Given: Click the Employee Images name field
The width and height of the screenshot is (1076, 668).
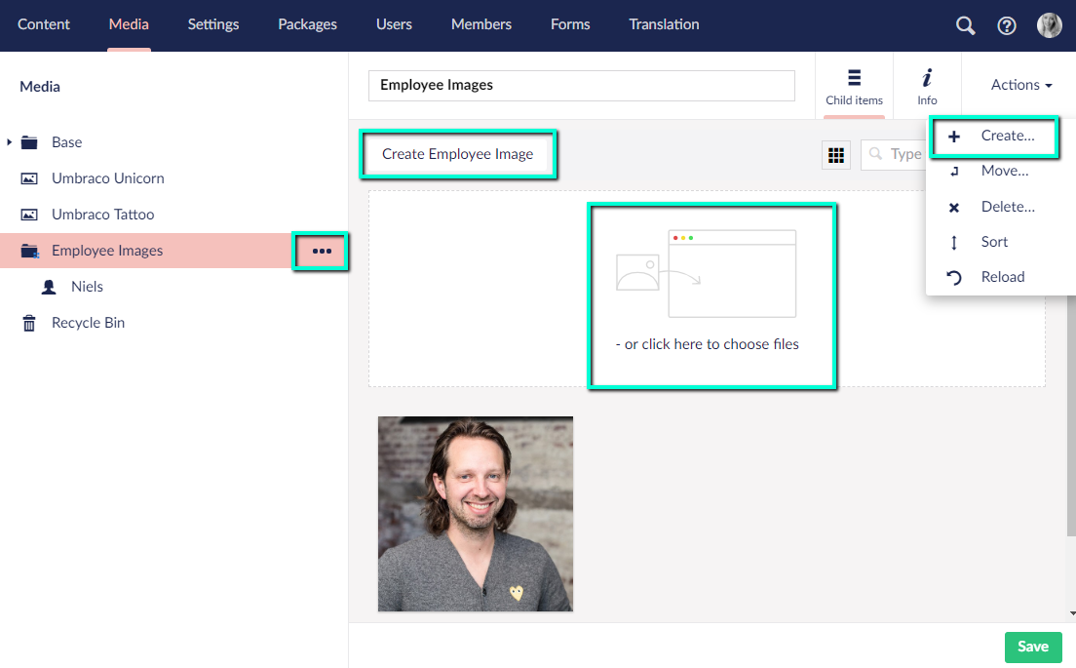Looking at the screenshot, I should click(x=581, y=86).
